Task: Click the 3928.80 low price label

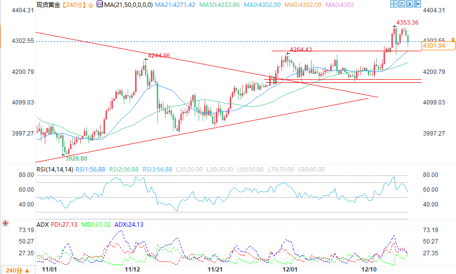Action: (x=76, y=159)
